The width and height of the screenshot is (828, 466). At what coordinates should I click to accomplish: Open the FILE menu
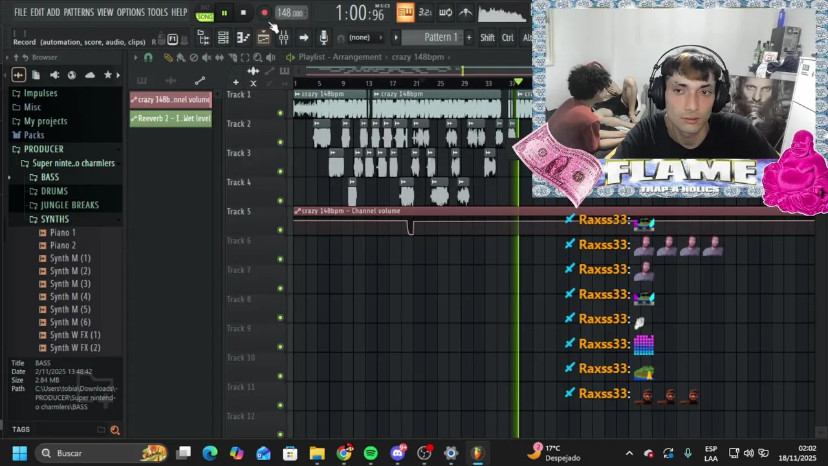click(x=21, y=12)
